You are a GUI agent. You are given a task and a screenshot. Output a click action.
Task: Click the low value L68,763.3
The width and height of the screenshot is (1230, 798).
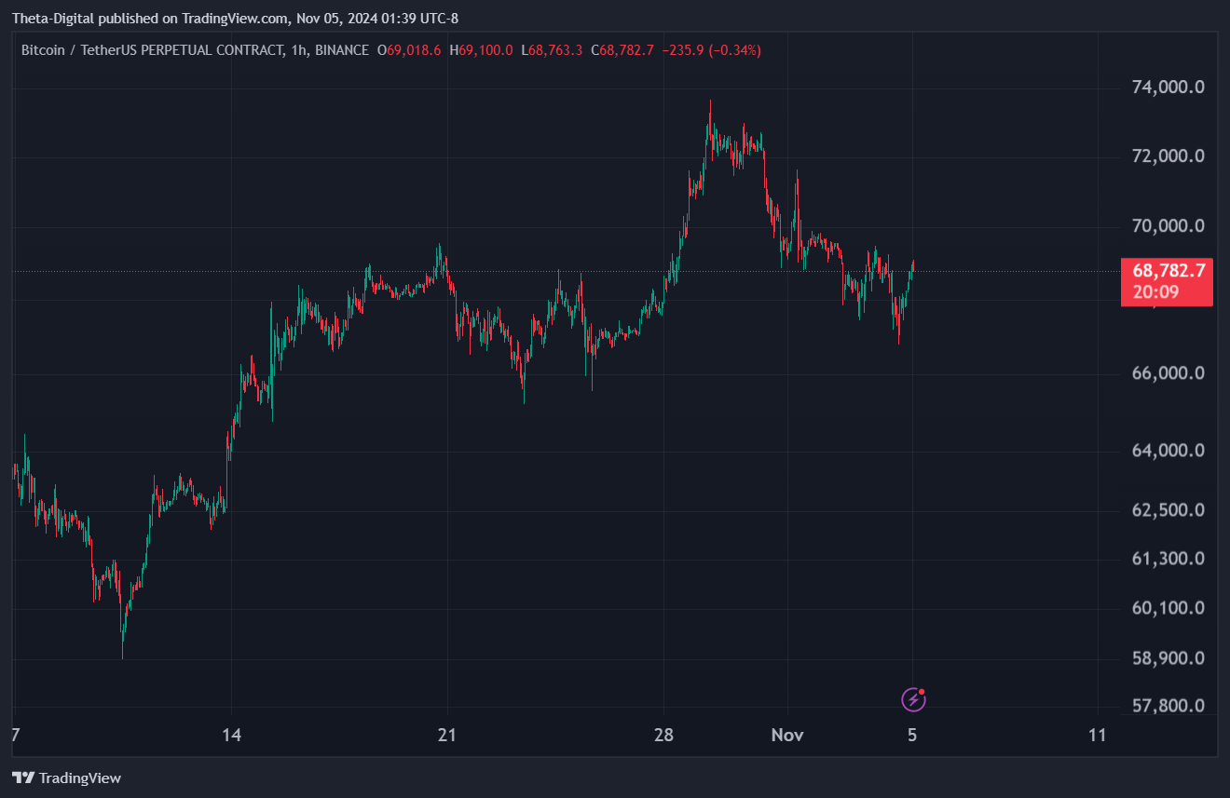[x=553, y=50]
